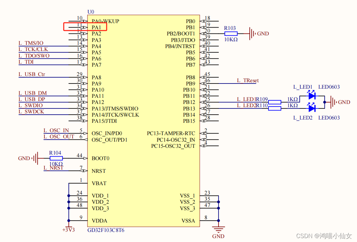Screen dimensions: 357x242
Task: Click the L_TMS/IO net label
Action: point(31,43)
